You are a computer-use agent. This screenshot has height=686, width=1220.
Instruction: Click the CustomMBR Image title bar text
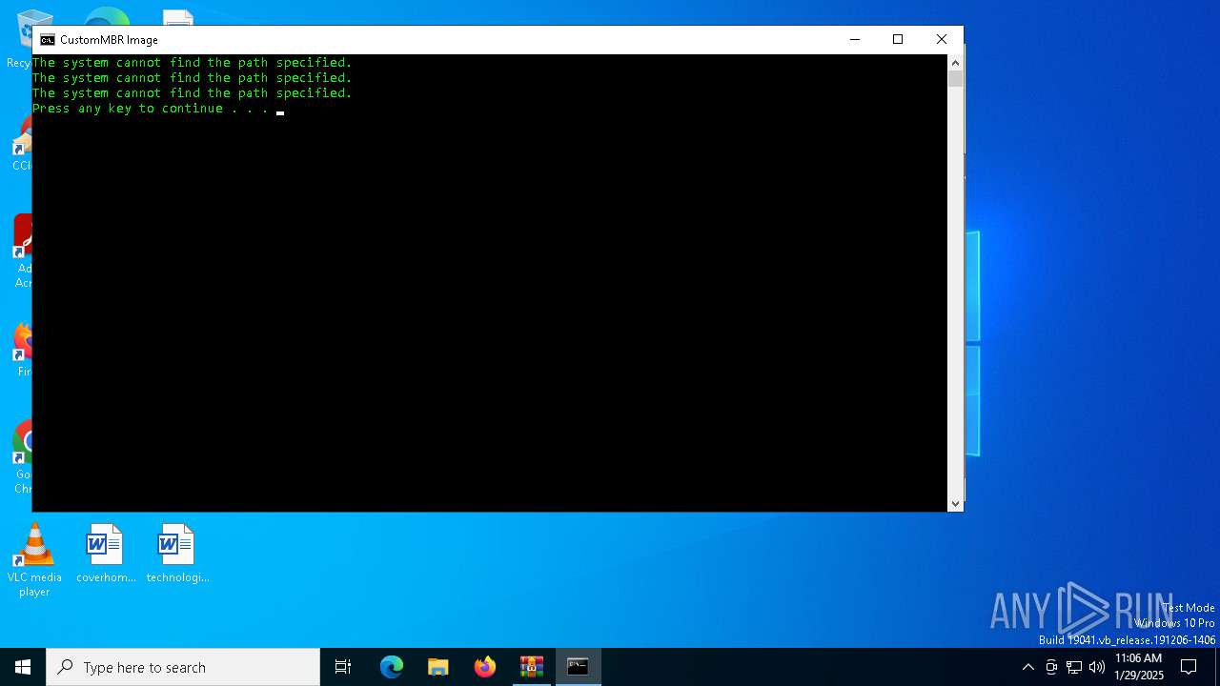[109, 40]
